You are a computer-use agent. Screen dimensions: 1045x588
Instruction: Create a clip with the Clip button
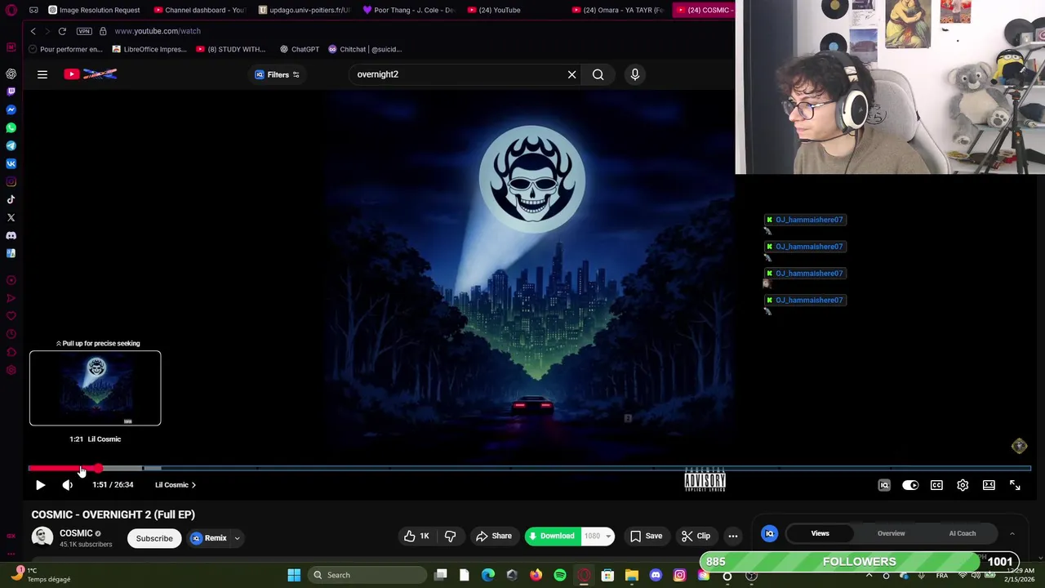tap(696, 536)
